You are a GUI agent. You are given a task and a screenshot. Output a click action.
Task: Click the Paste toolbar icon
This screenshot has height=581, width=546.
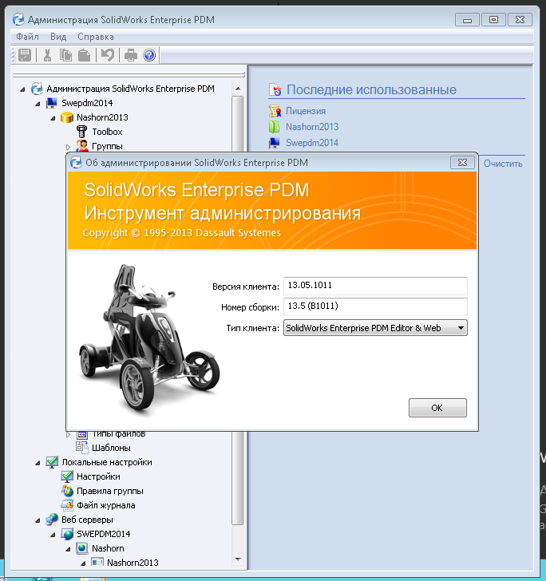[x=85, y=55]
